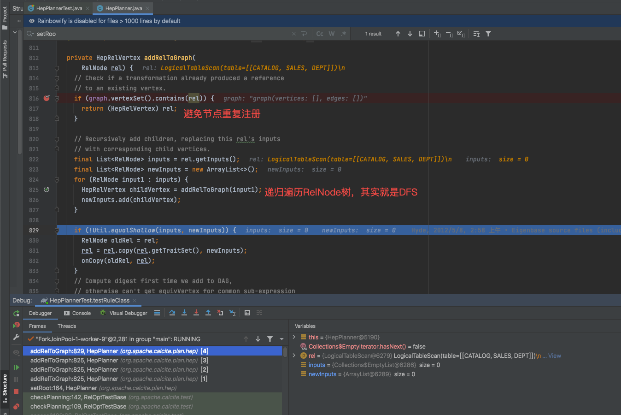This screenshot has height=415, width=621.
Task: Click recursive call gutter icon at line 825
Action: pyautogui.click(x=47, y=190)
